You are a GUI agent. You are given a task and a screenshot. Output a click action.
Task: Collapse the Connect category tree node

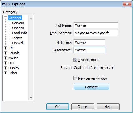tap(5, 18)
